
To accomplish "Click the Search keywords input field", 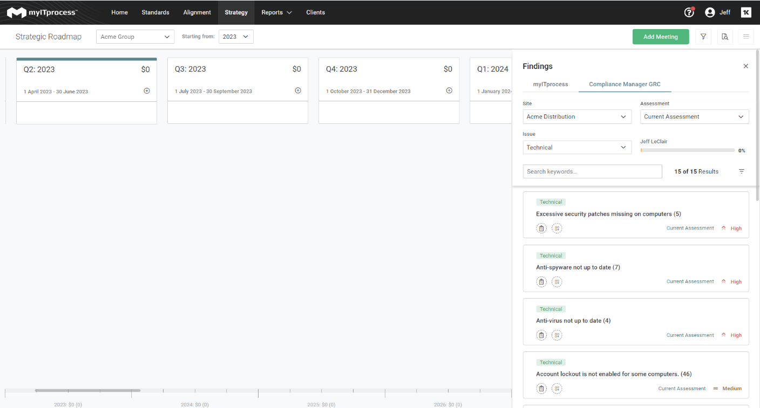I will click(x=592, y=171).
